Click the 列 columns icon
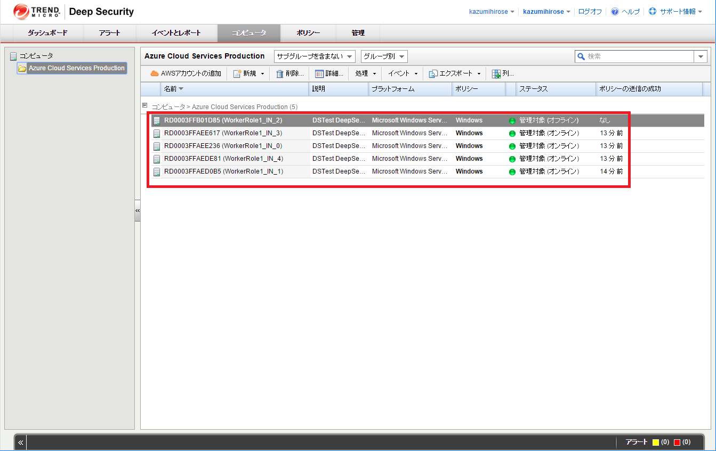This screenshot has width=716, height=451. pyautogui.click(x=496, y=73)
